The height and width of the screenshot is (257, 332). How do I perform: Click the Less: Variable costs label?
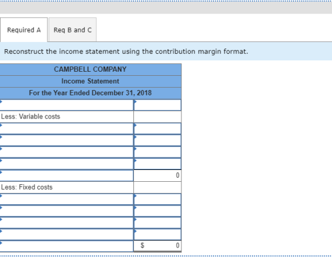point(30,117)
